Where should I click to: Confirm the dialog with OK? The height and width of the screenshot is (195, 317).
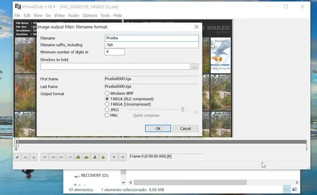pyautogui.click(x=158, y=128)
